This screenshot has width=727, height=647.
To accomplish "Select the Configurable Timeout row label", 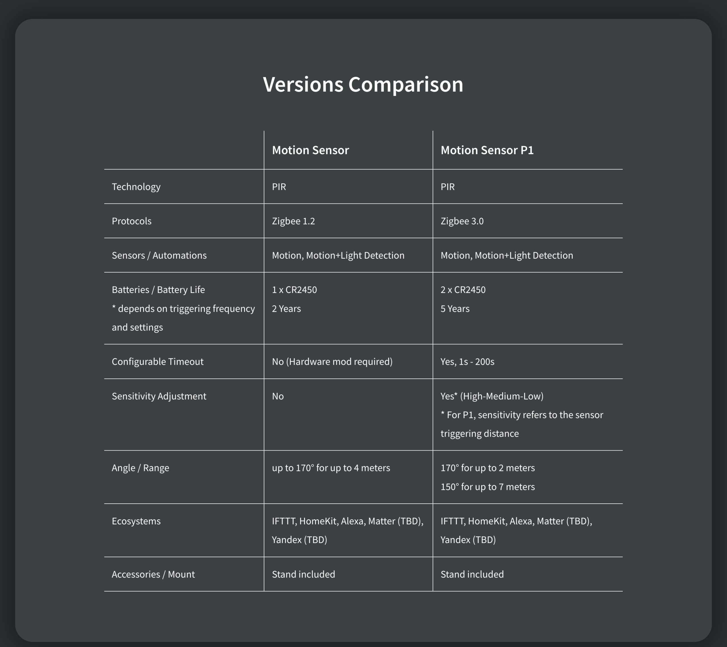I will tap(158, 361).
